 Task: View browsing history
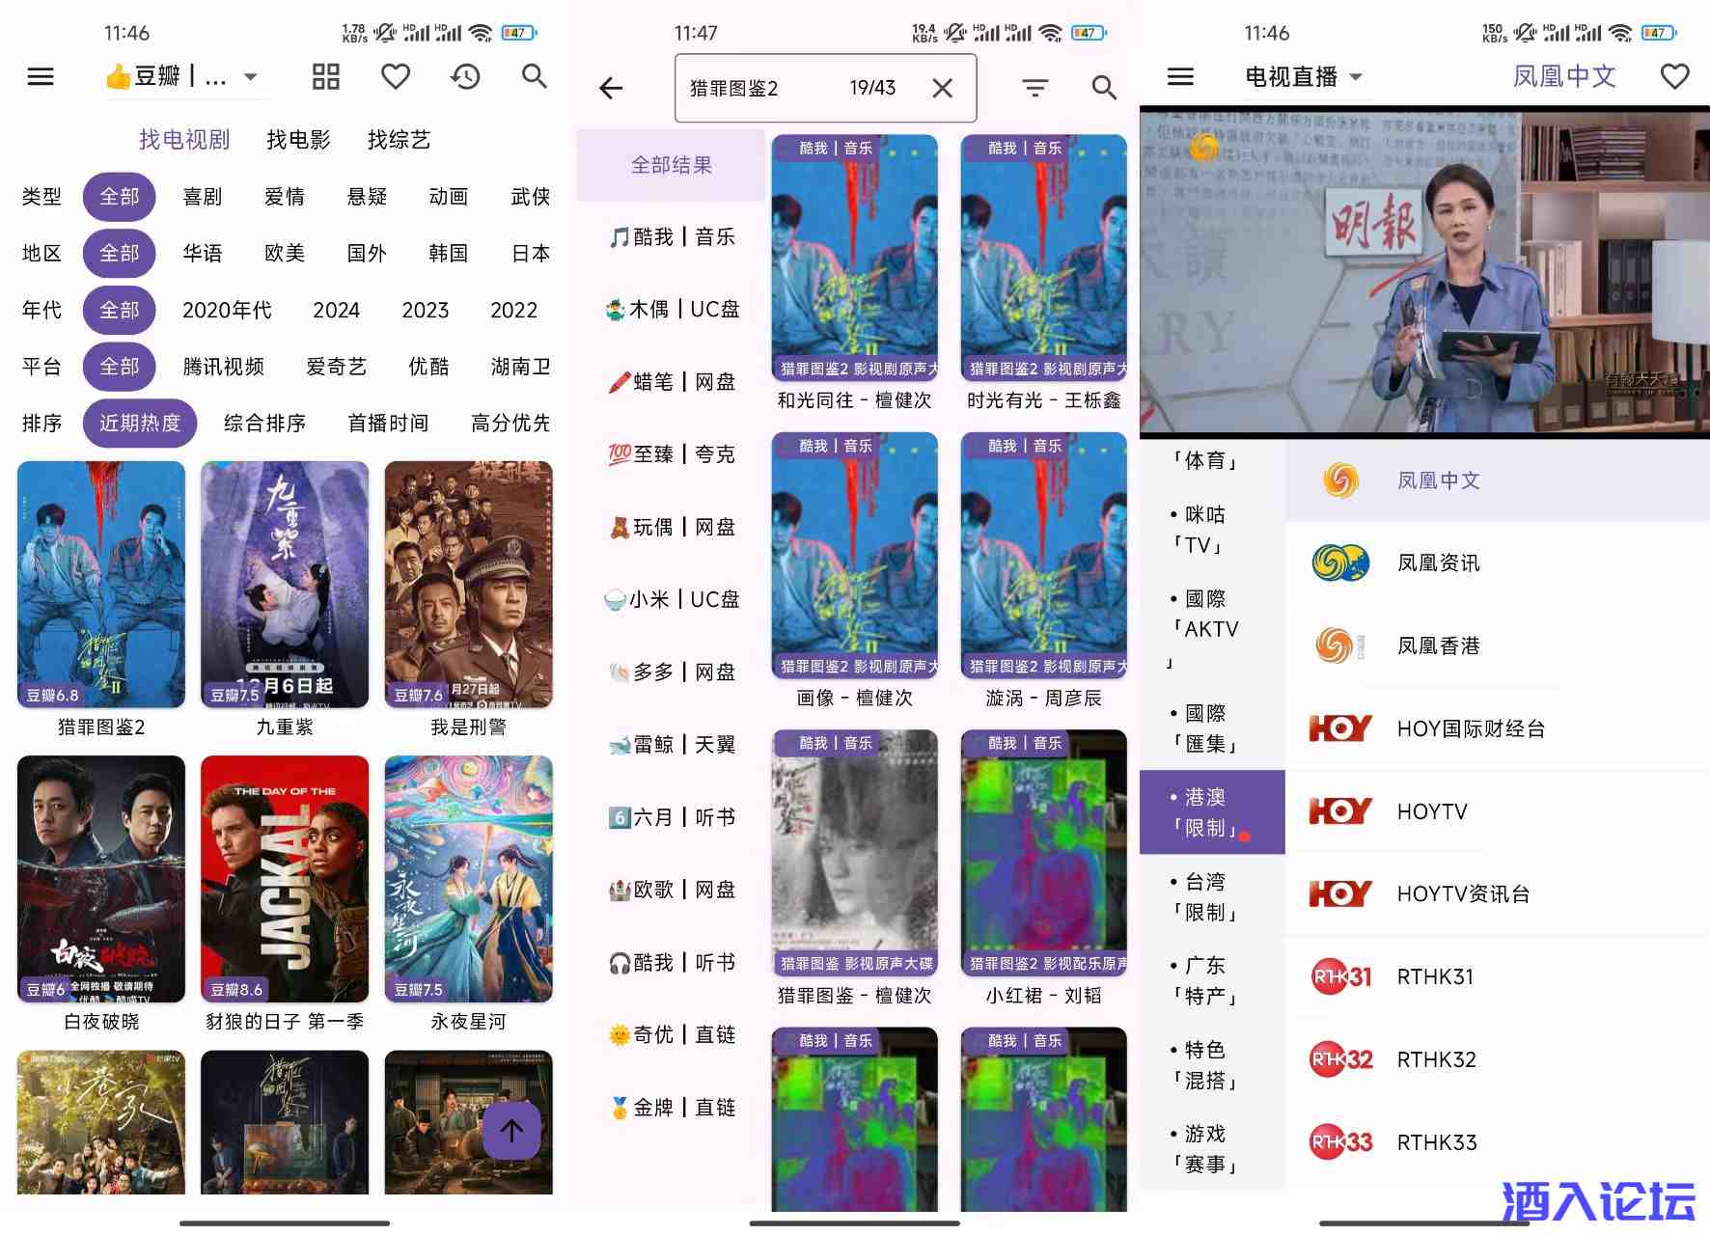[x=465, y=76]
